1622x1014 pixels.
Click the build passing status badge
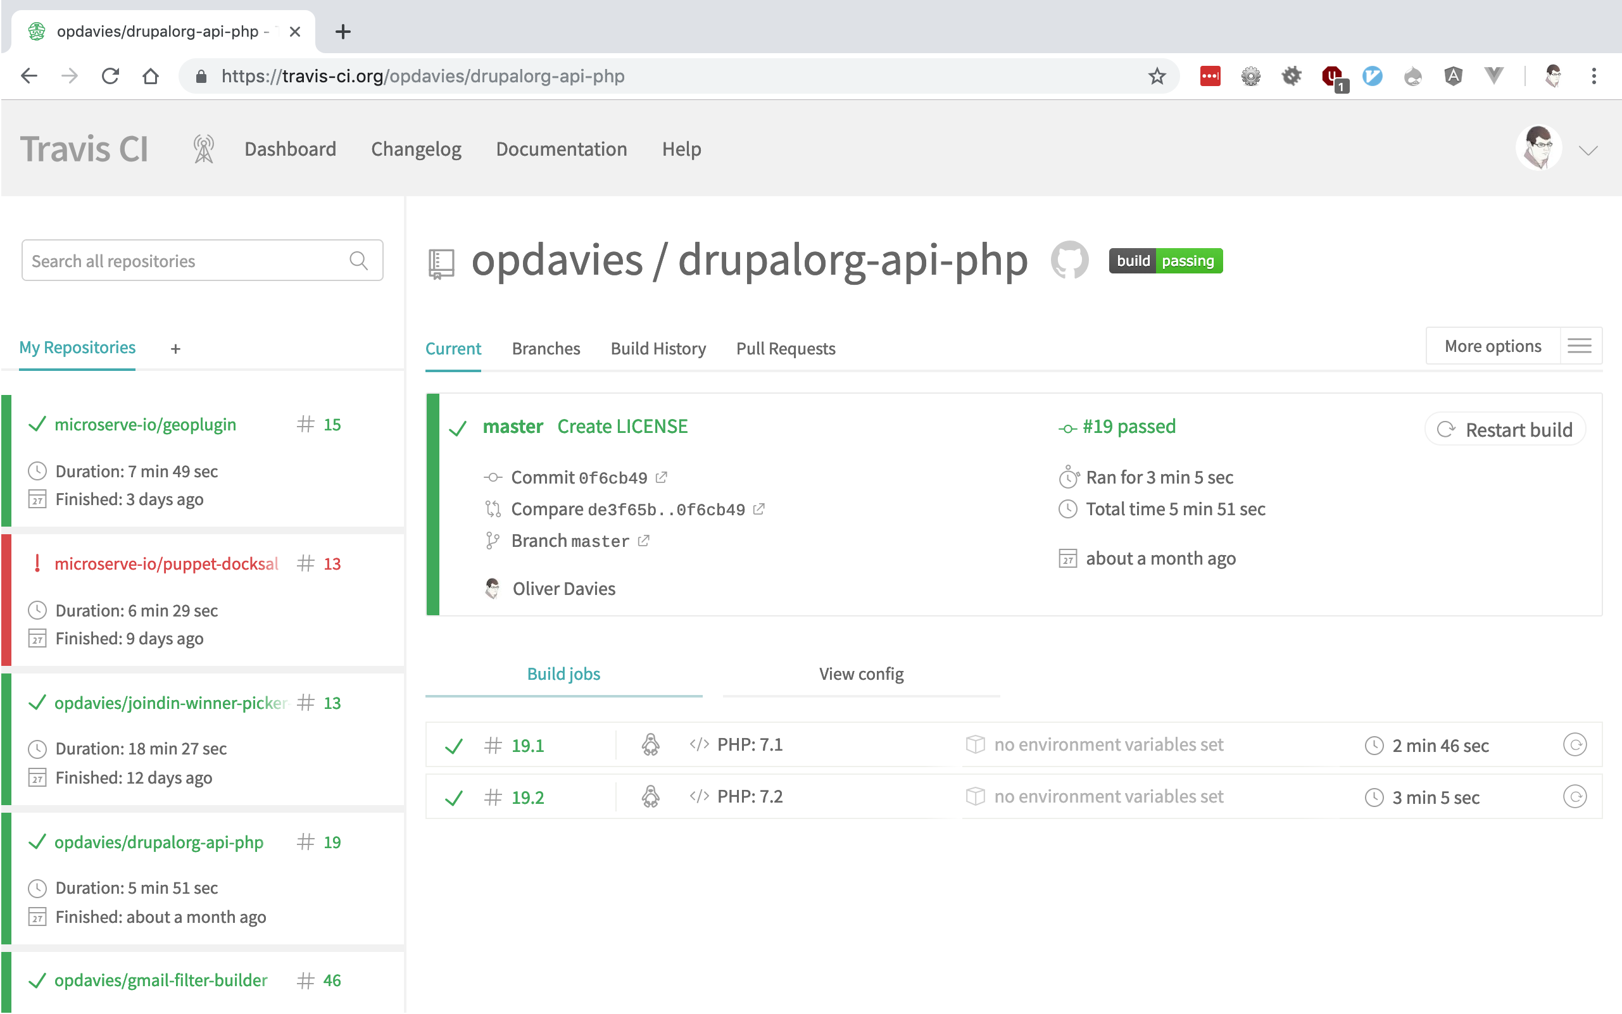(x=1165, y=261)
